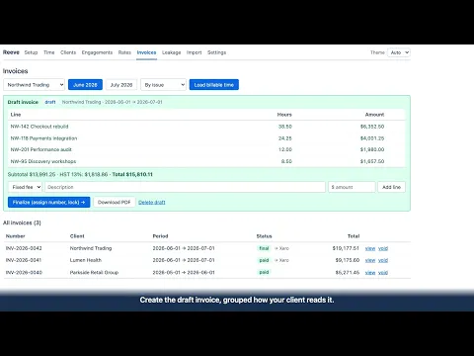The height and width of the screenshot is (356, 474).
Task: Click amount $1,980.00
Action: [372, 149]
